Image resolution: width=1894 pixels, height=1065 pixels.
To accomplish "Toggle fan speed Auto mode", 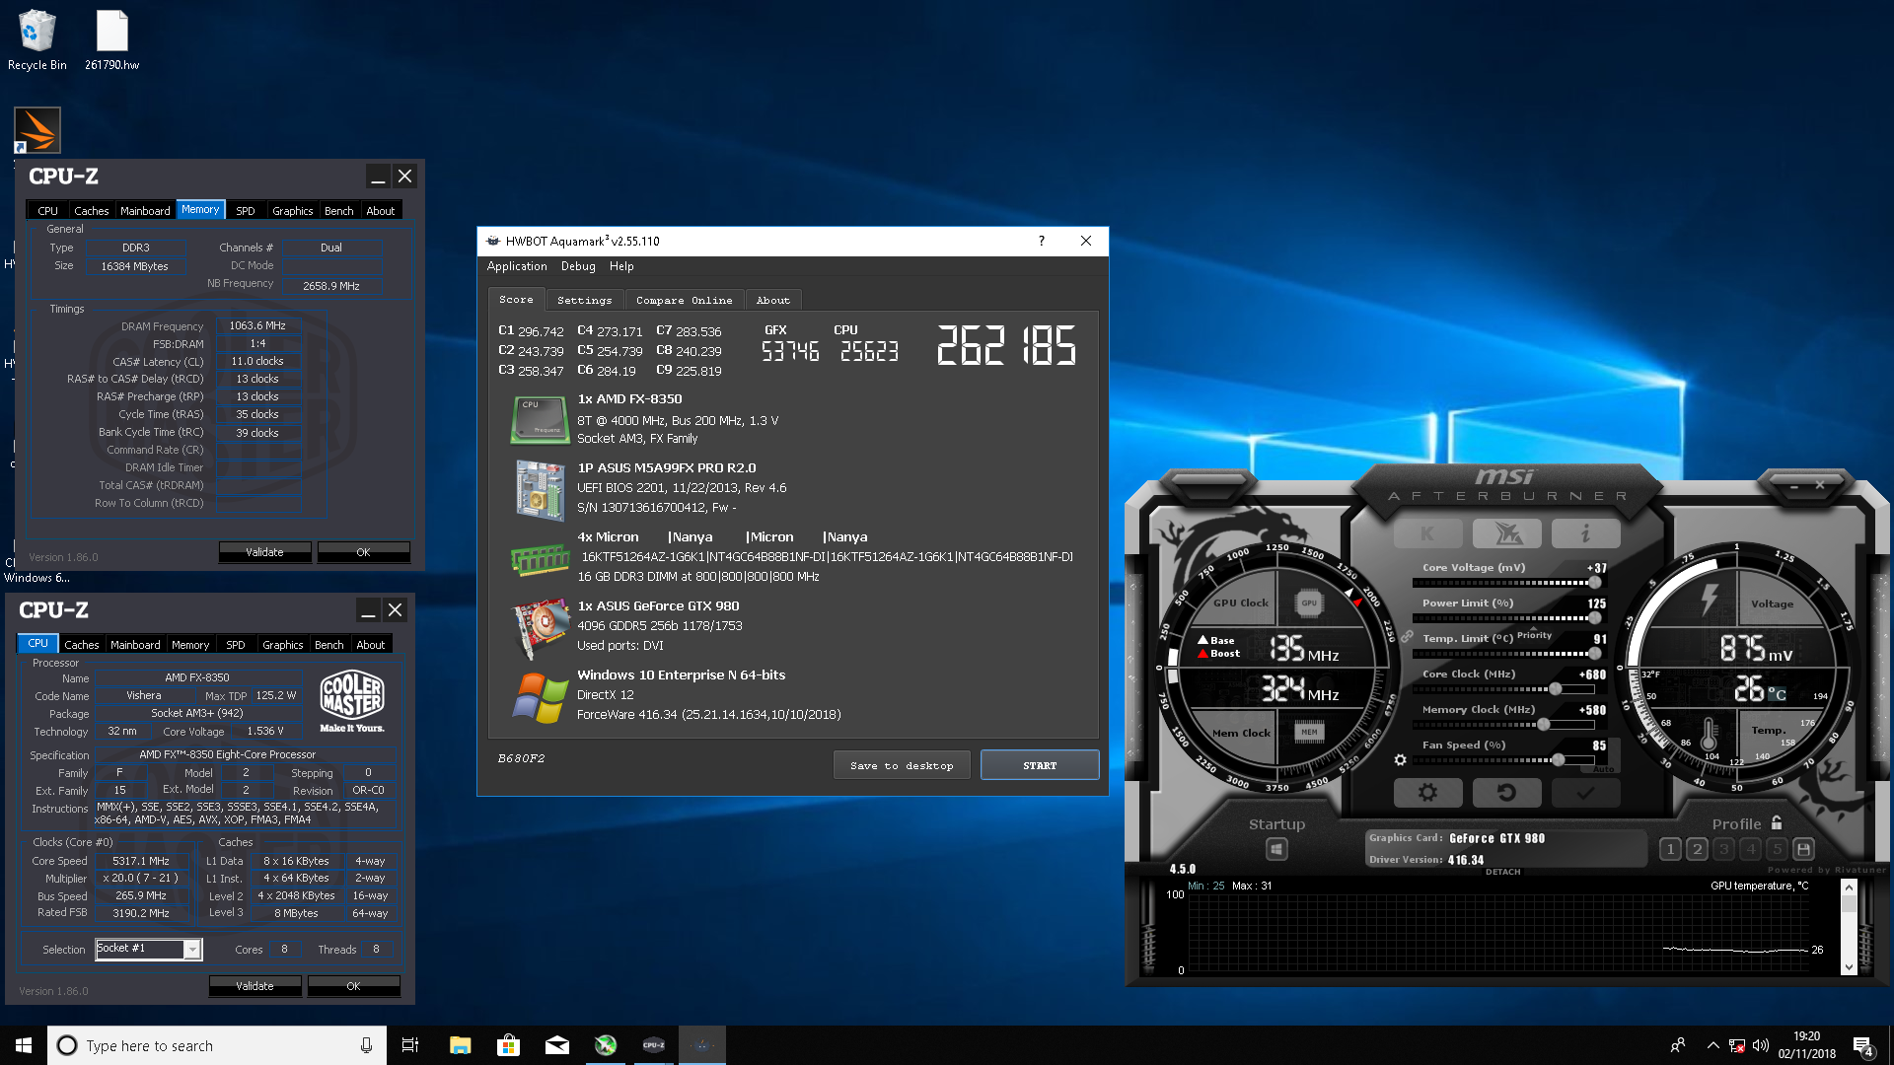I will 1604,769.
